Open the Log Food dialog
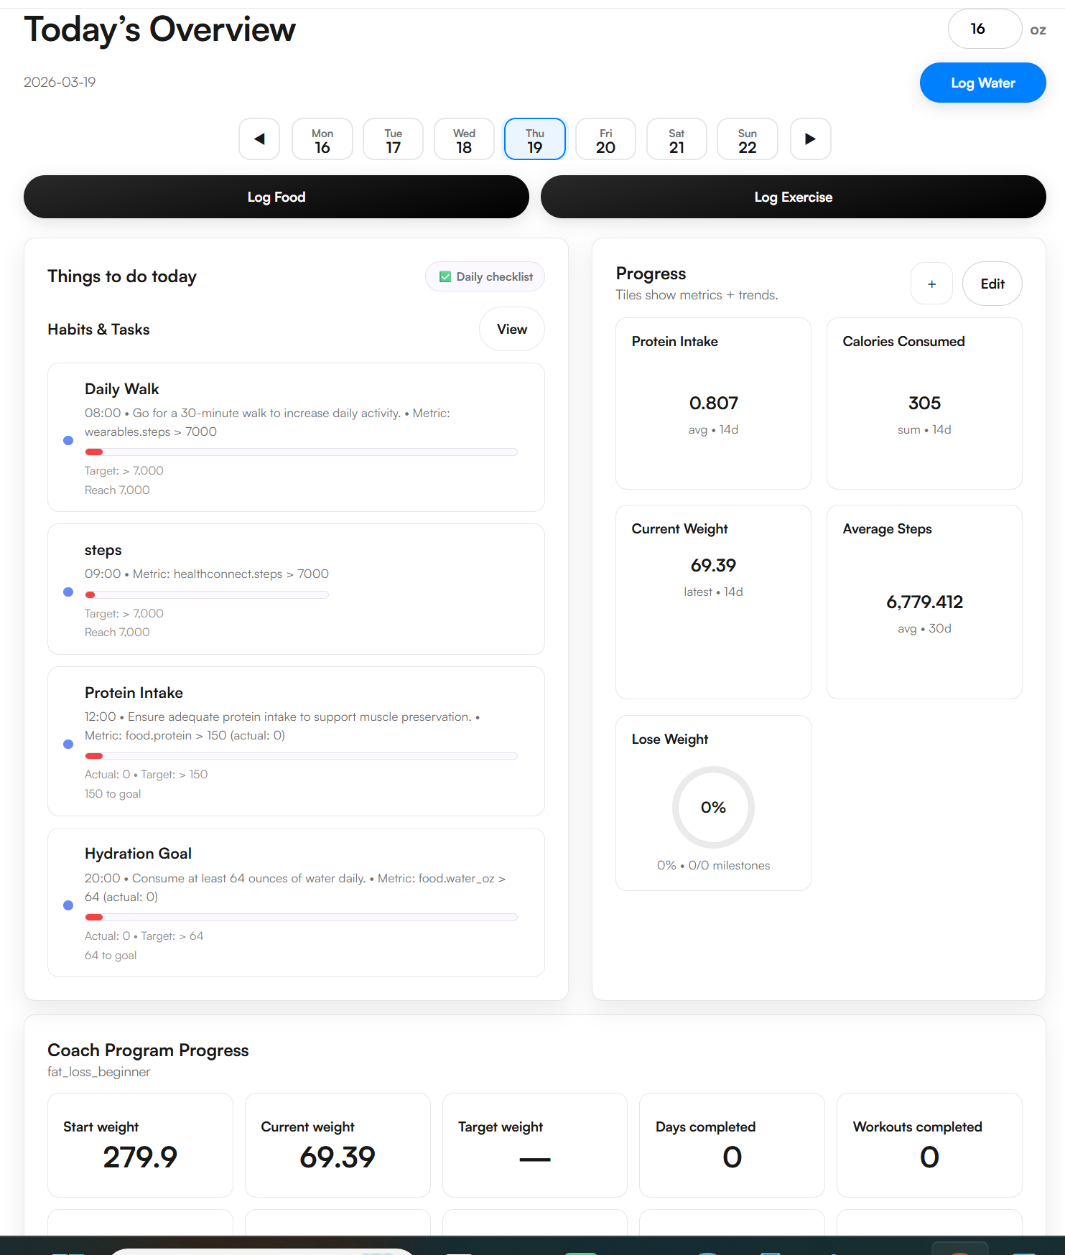 [276, 197]
